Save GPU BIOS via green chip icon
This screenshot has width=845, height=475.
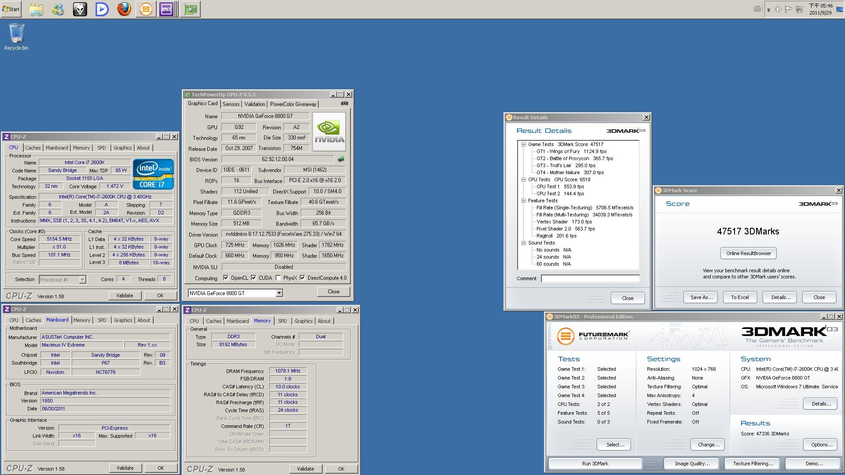(x=341, y=159)
